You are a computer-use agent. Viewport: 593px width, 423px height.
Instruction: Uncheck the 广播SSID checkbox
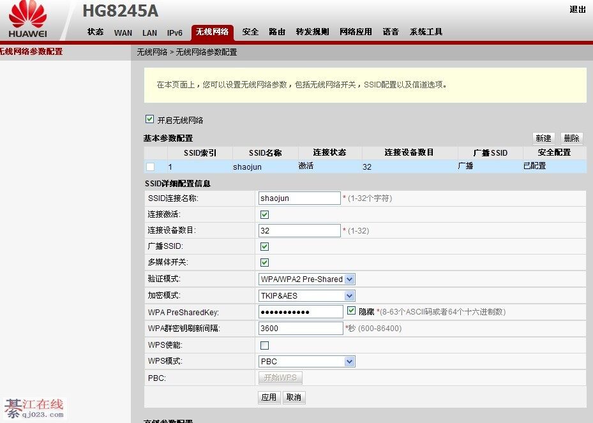[x=264, y=246]
